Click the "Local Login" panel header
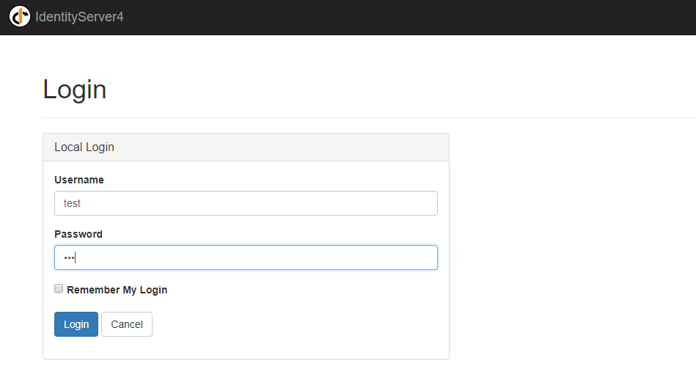Screen dimensions: 696x369 point(84,147)
